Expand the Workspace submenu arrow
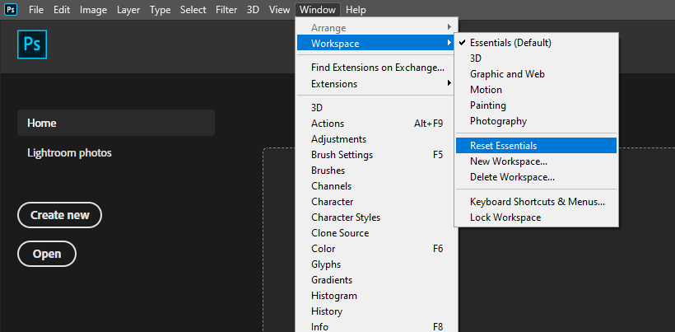This screenshot has width=675, height=332. (x=449, y=43)
